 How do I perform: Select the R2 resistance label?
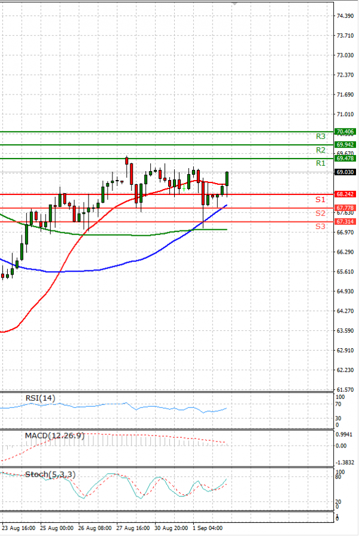point(320,150)
